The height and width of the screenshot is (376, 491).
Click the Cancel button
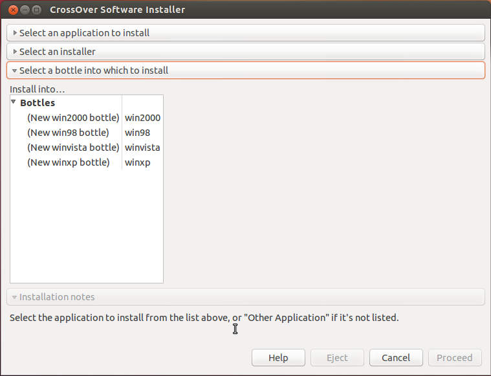(396, 357)
